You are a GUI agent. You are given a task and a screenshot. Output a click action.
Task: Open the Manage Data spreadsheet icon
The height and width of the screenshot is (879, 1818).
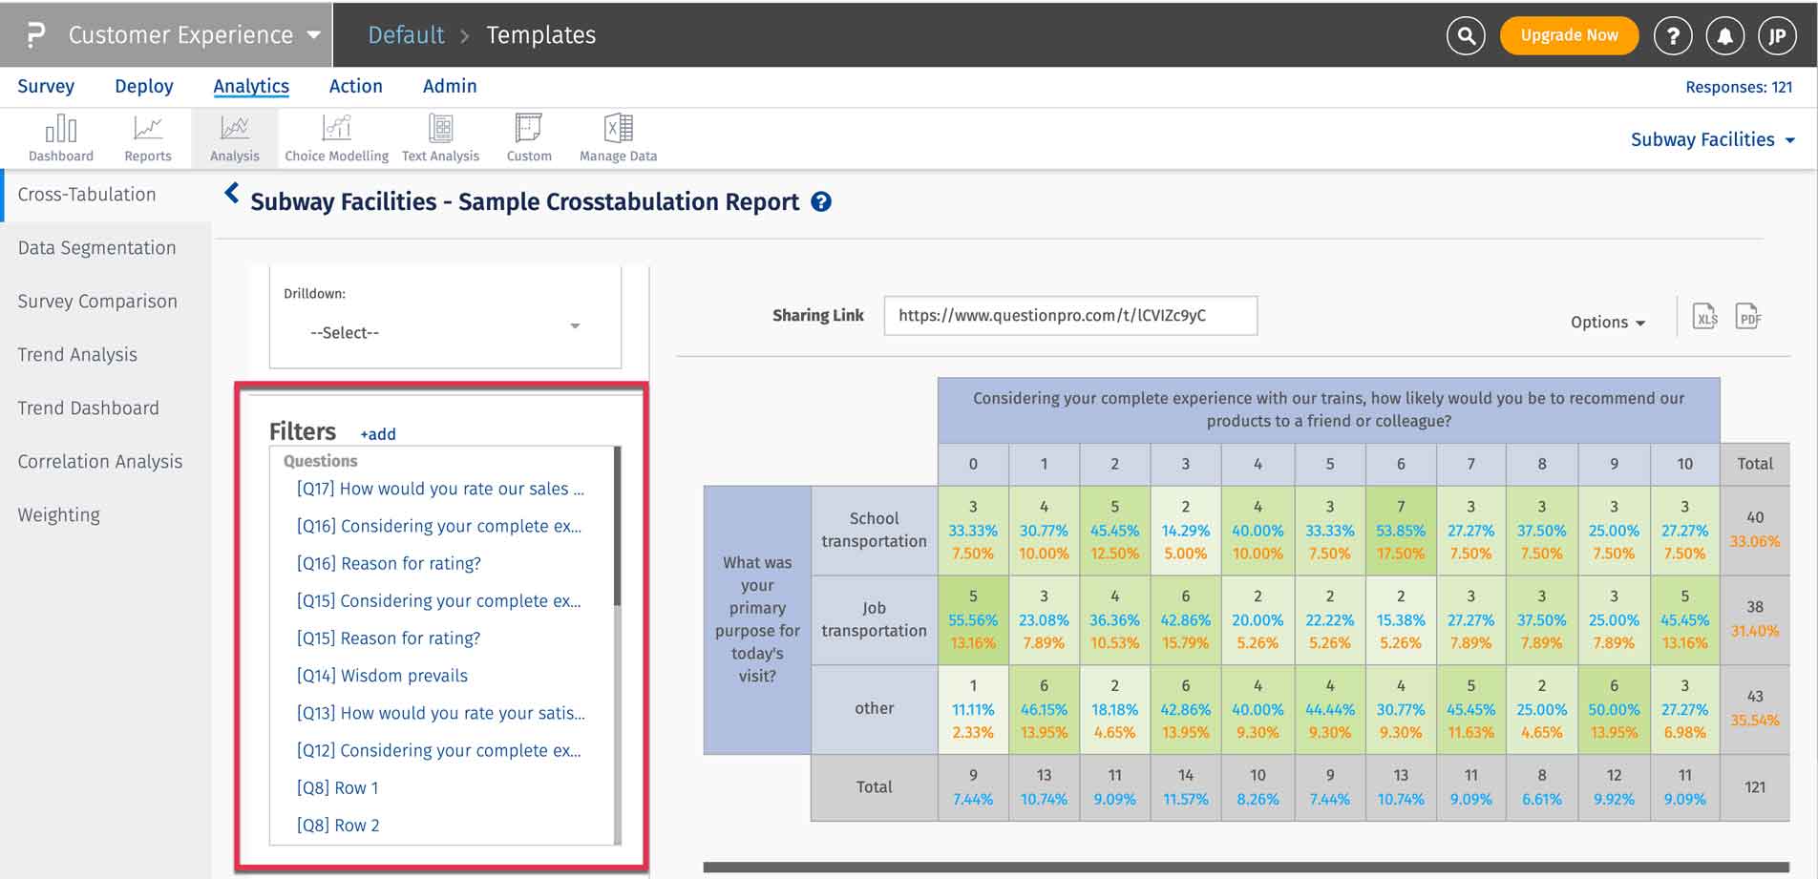(x=618, y=129)
